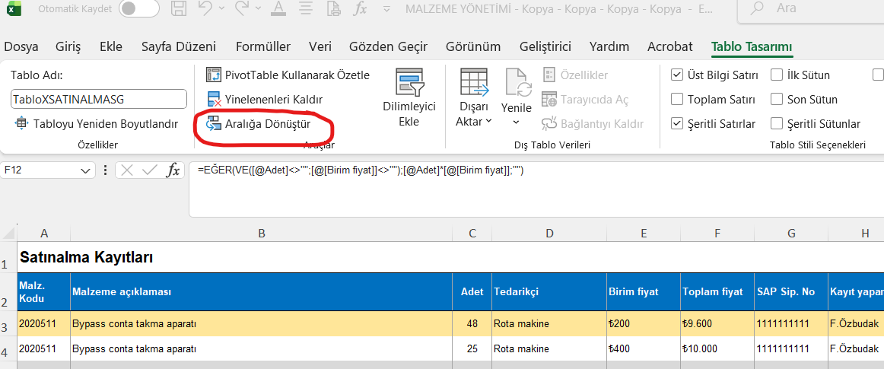The height and width of the screenshot is (369, 884).
Task: Switch to the Giriş tab
Action: [x=68, y=47]
